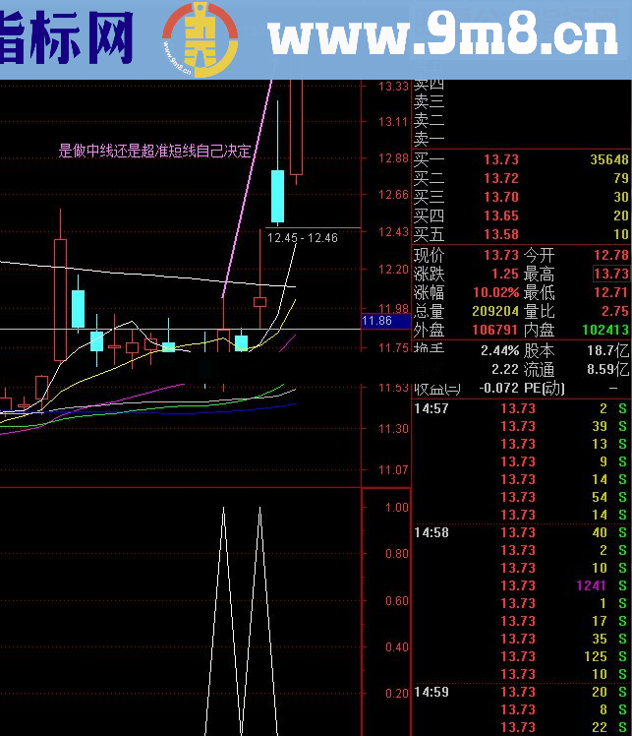Click the 1.00 indicator axis label
Screen dimensions: 632x736
[397, 508]
